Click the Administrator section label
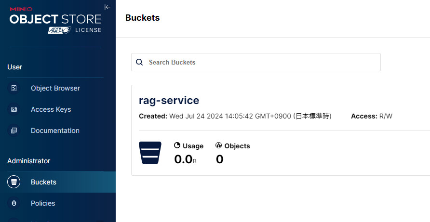The image size is (430, 222). click(x=29, y=161)
